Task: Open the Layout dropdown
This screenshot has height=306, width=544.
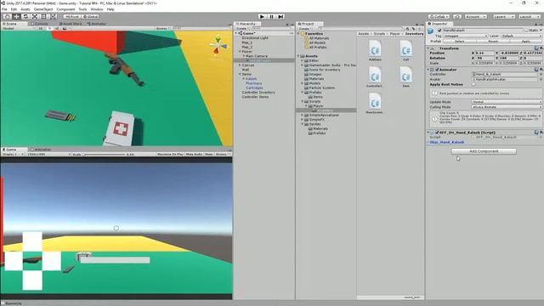Action: (x=530, y=17)
